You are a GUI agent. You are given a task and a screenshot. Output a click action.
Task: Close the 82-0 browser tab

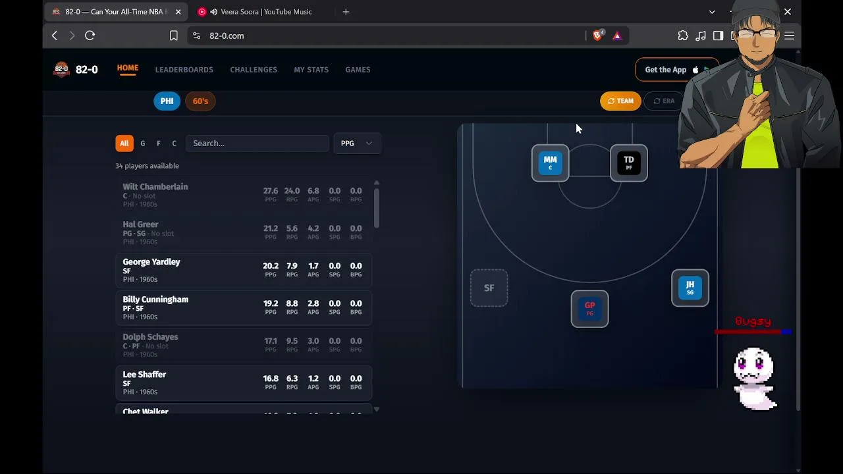pos(178,12)
